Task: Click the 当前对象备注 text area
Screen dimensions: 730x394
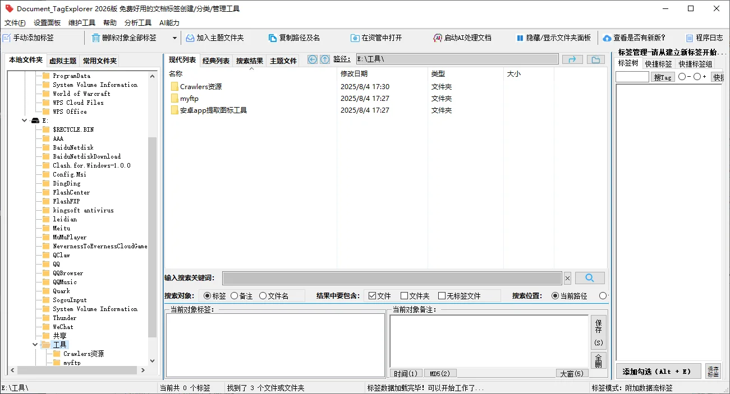Action: [x=489, y=341]
